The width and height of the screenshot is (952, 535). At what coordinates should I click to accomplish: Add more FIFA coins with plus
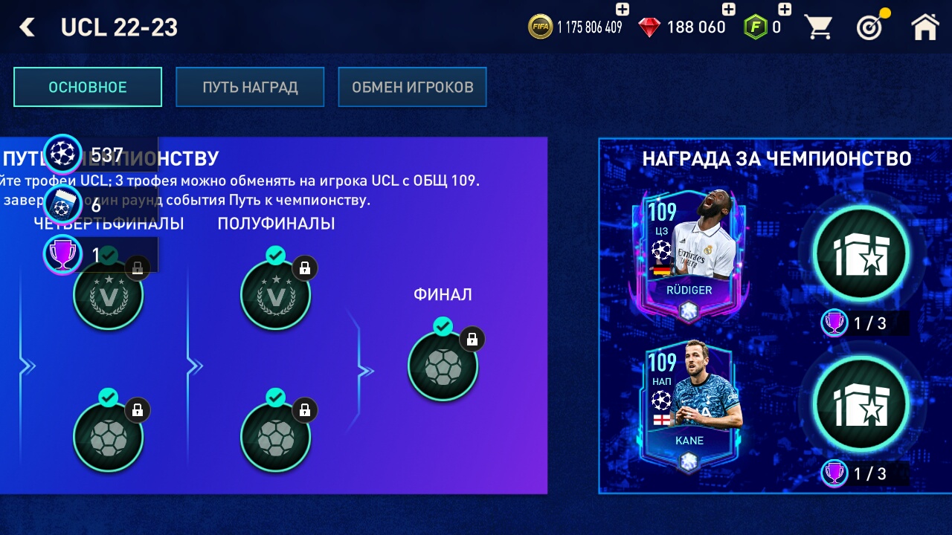coord(623,10)
